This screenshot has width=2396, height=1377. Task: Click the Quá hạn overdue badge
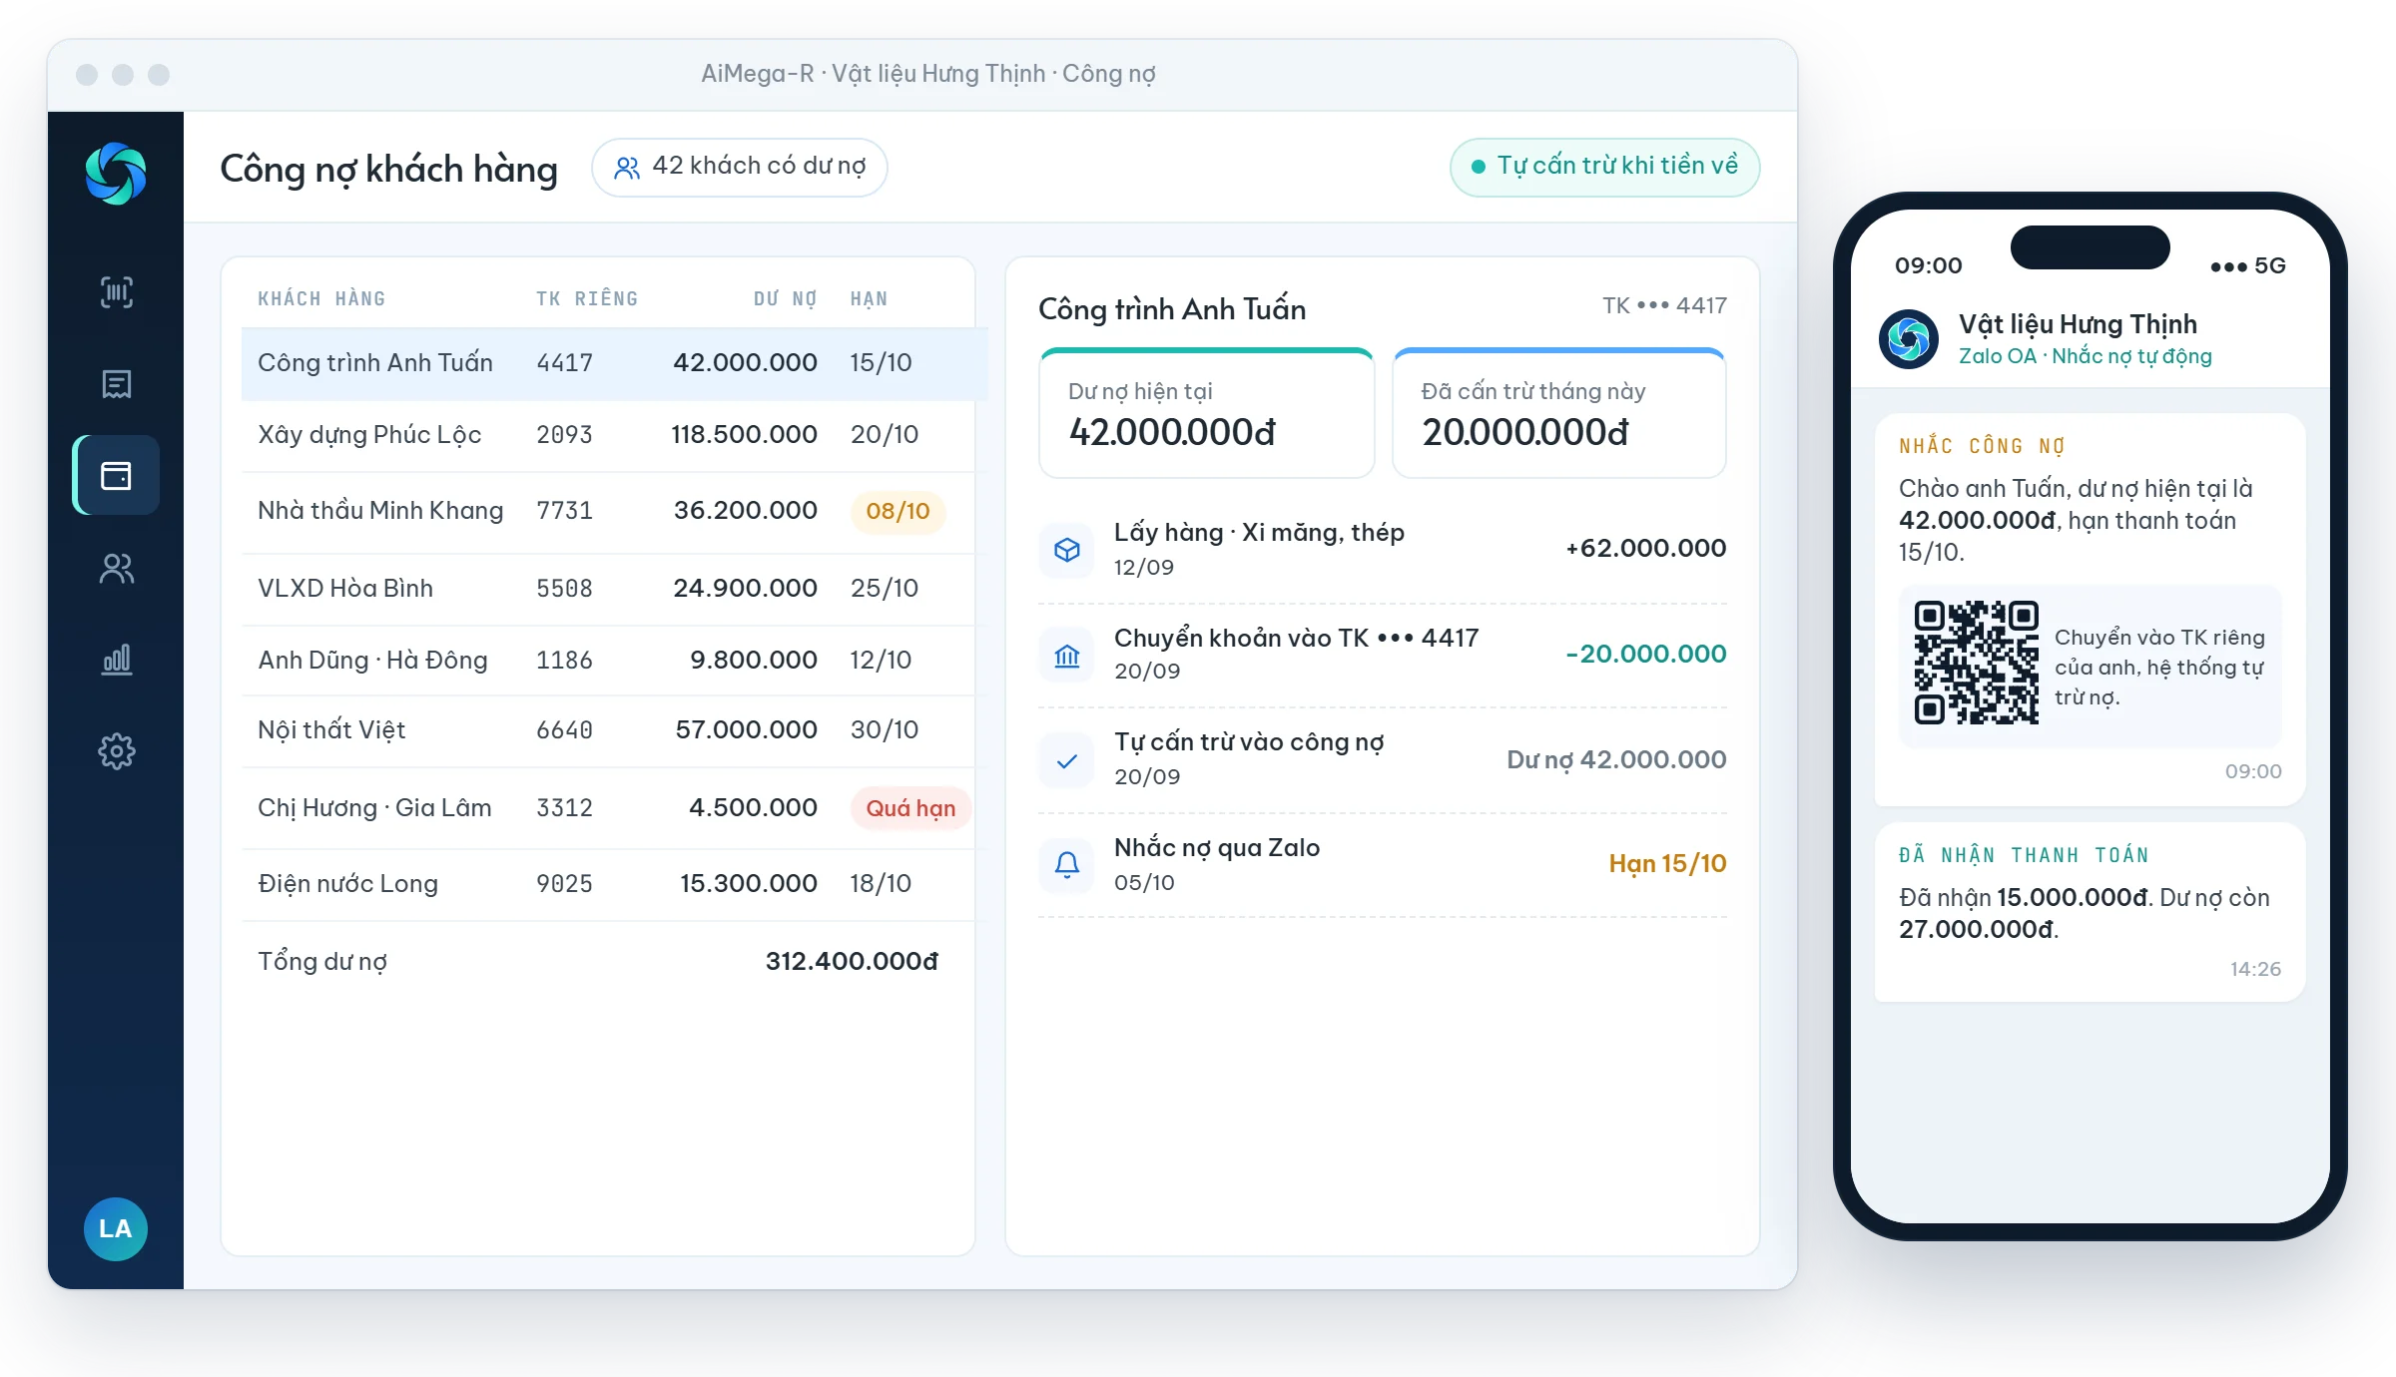pyautogui.click(x=910, y=808)
